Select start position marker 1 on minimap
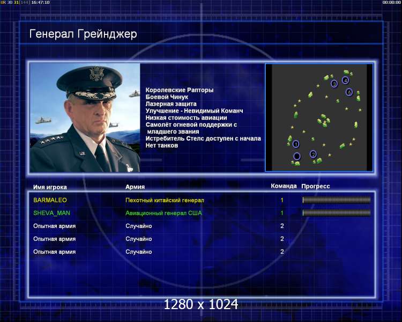 coord(296,144)
